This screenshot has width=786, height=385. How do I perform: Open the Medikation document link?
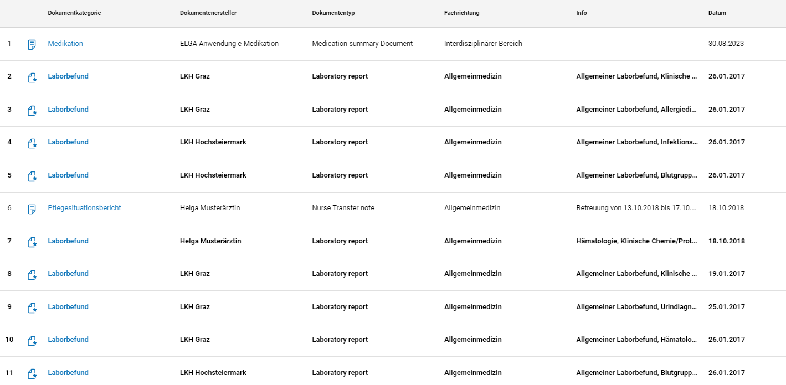(x=65, y=44)
